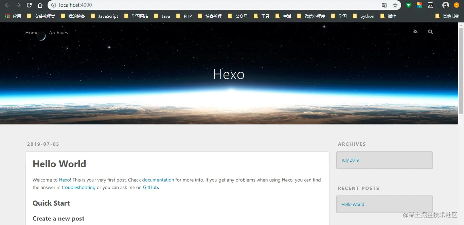
Task: Open the 生活 bookmark folder
Action: pos(283,16)
